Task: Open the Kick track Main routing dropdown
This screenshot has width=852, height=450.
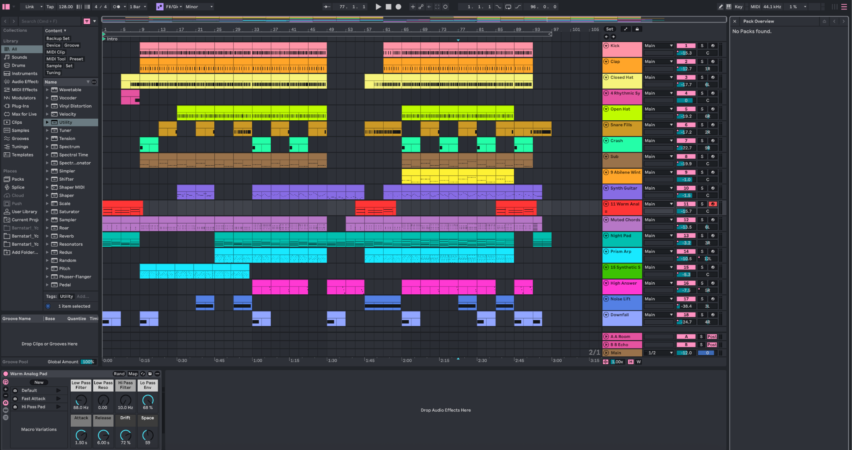Action: (x=659, y=46)
